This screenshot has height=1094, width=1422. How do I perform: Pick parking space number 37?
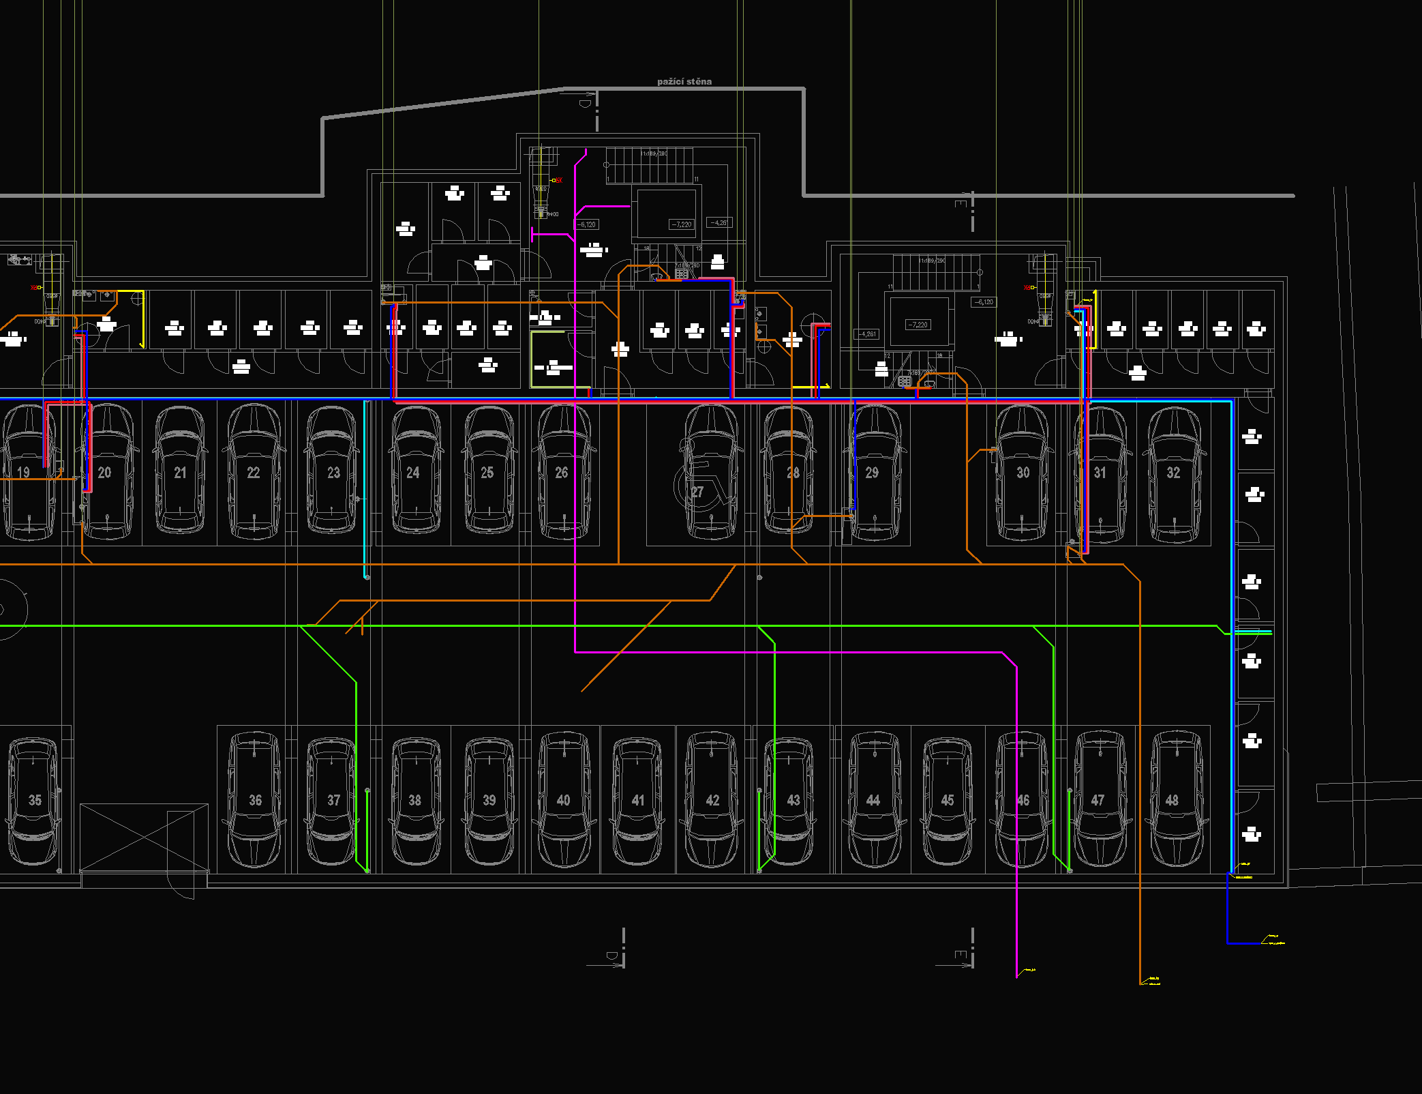(333, 800)
